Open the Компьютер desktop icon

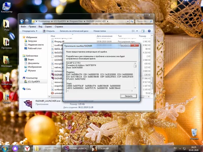[x=6, y=8]
